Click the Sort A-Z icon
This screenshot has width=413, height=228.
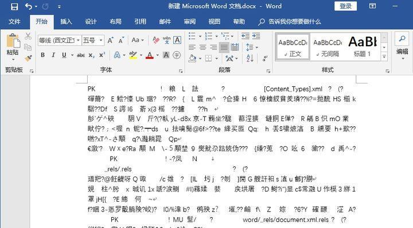point(250,58)
